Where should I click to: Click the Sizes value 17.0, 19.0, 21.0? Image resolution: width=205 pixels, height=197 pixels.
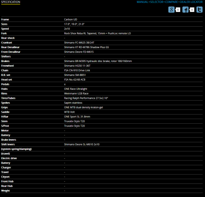(x=74, y=24)
